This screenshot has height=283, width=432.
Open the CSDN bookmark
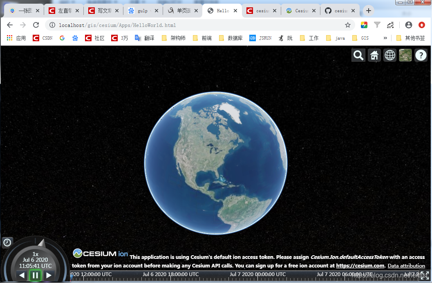point(43,38)
